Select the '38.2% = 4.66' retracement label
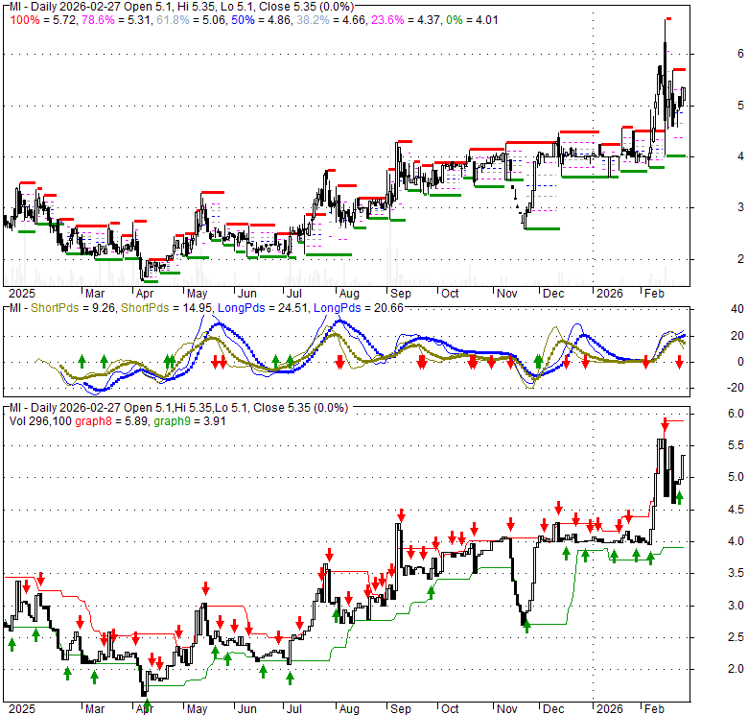 click(332, 20)
